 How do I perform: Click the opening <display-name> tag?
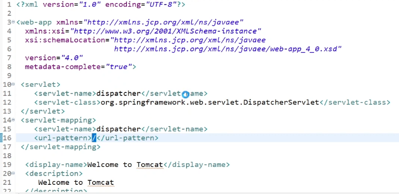(56, 164)
